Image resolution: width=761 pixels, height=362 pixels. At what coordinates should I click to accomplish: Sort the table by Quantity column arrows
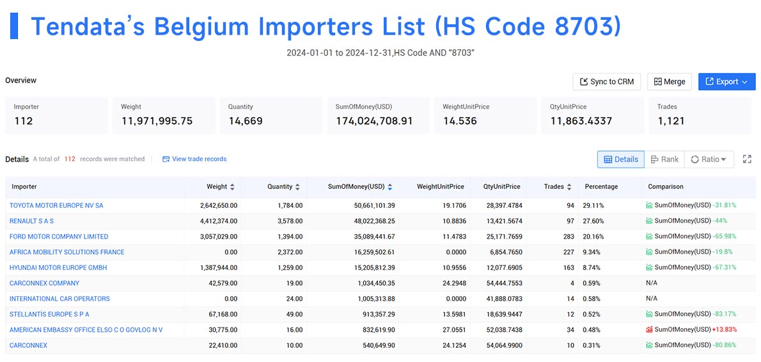[x=297, y=187]
